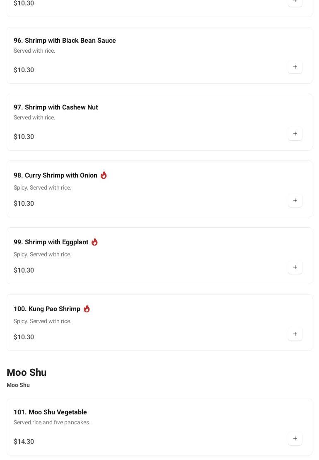Open item 98 Curry Shrimp with Onion
This screenshot has height=460, width=319.
click(56, 175)
